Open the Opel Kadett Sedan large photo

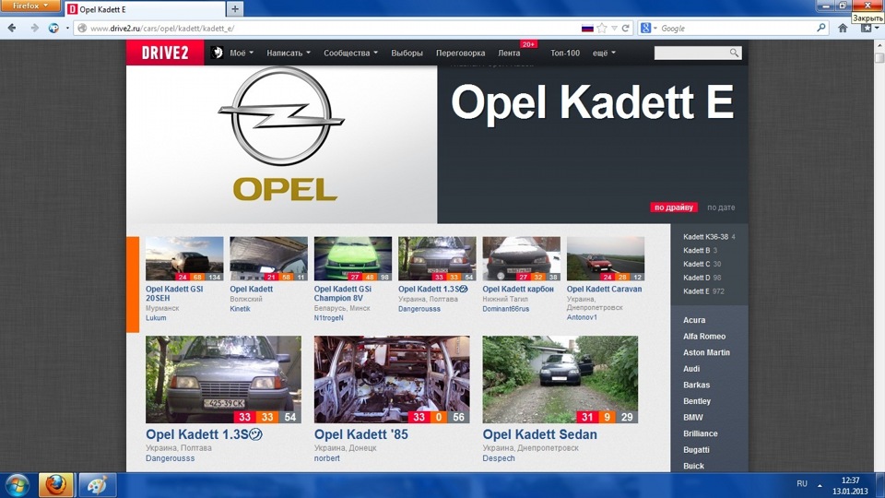point(560,379)
